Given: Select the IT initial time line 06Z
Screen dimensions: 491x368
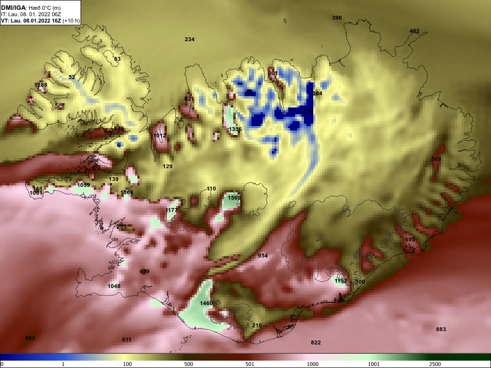Looking at the screenshot, I should (x=30, y=14).
